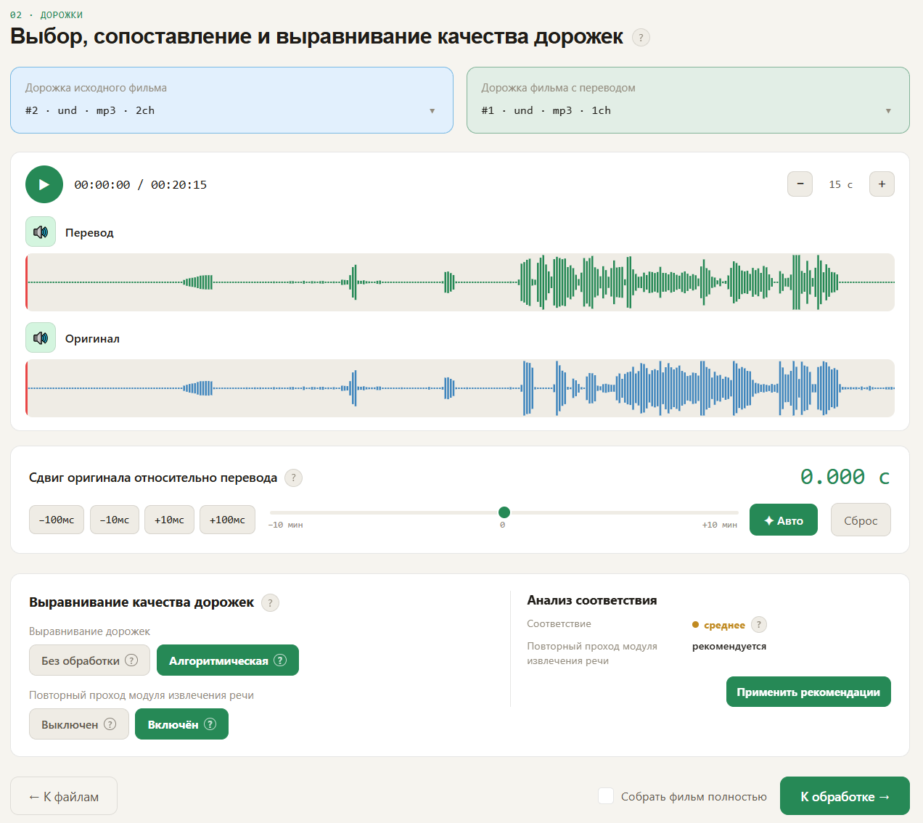This screenshot has height=823, width=923.
Task: Click the 00:00:00 / 00:20:15 time display
Action: pos(140,184)
